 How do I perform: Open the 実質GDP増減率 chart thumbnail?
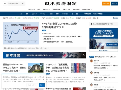click(x=21, y=33)
